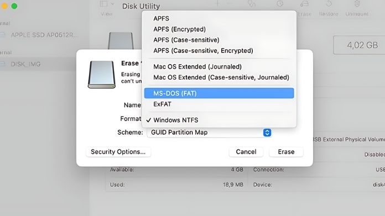Select DISK_IMG in the sidebar
The height and width of the screenshot is (216, 385).
[x=25, y=64]
